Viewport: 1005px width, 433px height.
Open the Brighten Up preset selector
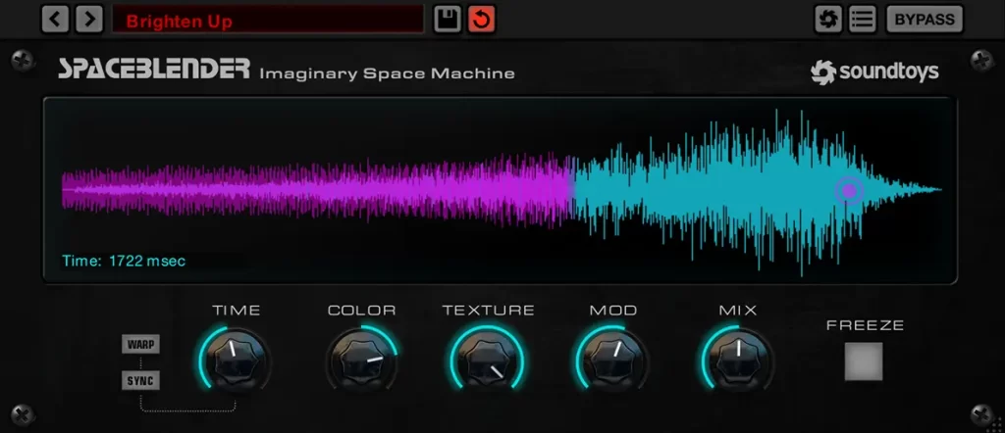267,19
